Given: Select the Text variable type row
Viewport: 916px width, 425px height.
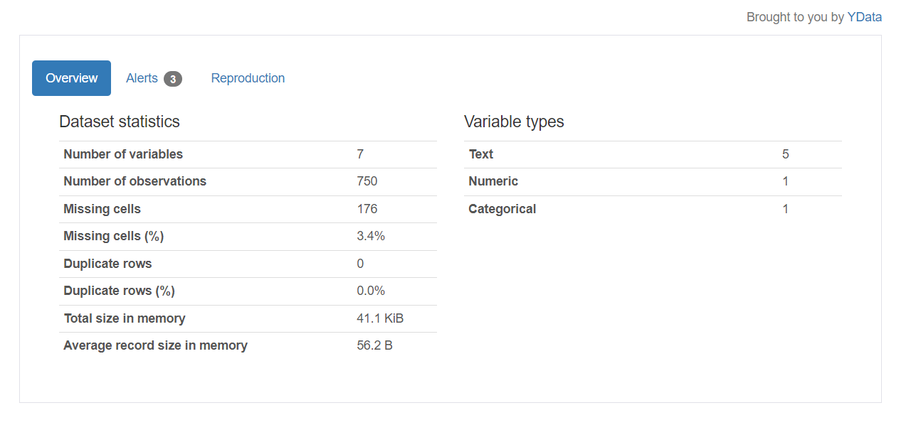Looking at the screenshot, I should (653, 154).
